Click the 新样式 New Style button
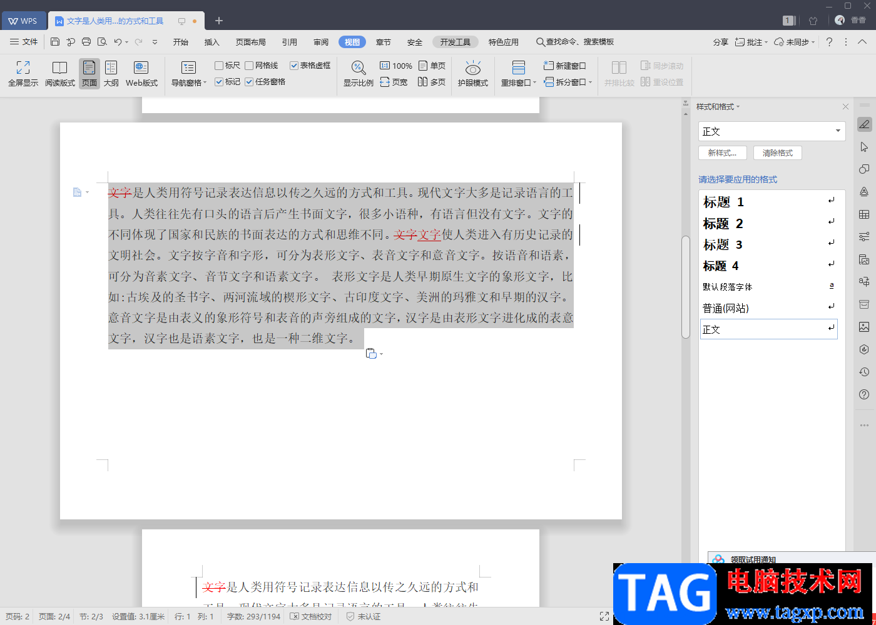Image resolution: width=876 pixels, height=625 pixels. click(722, 153)
